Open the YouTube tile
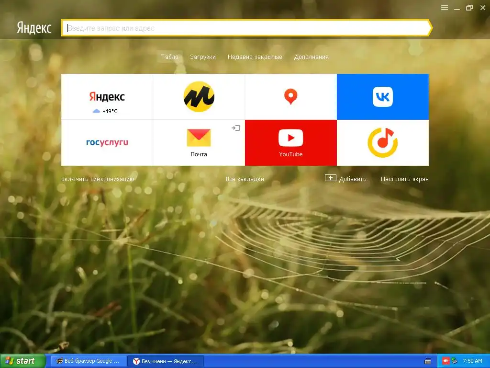 pos(290,143)
